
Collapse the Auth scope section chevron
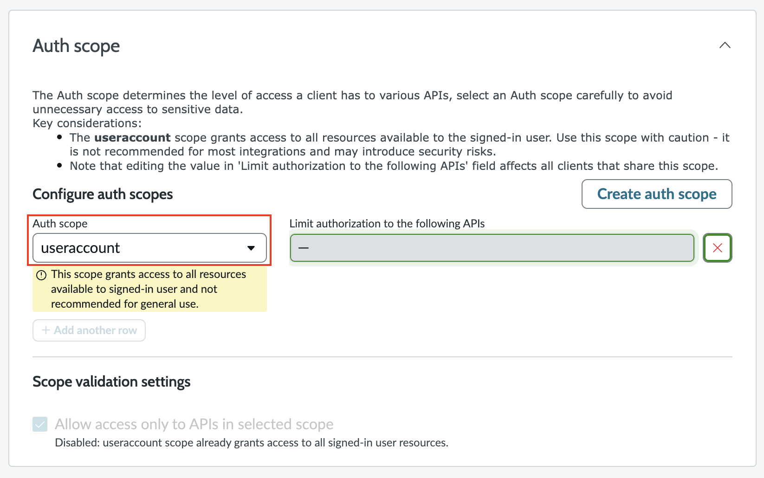[725, 45]
